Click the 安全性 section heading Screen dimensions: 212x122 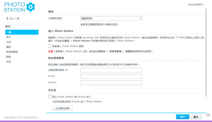click(52, 90)
